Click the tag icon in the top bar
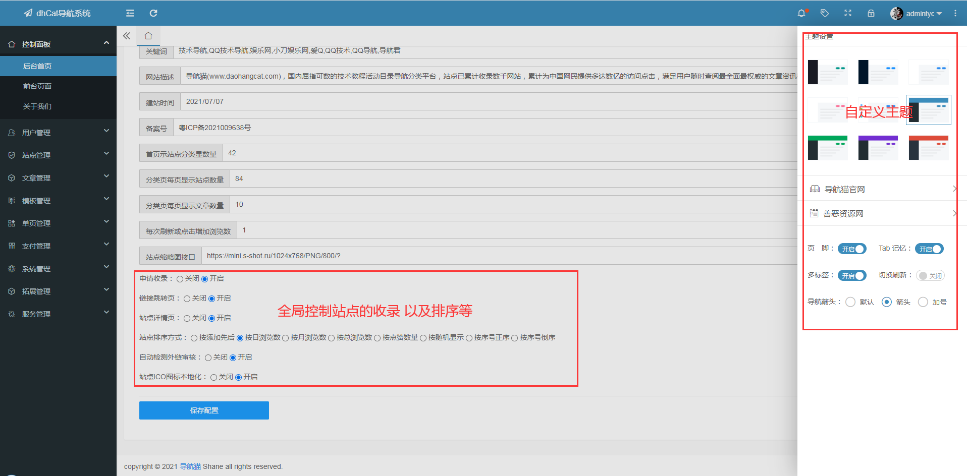Screen dimensions: 967x476 (x=825, y=13)
